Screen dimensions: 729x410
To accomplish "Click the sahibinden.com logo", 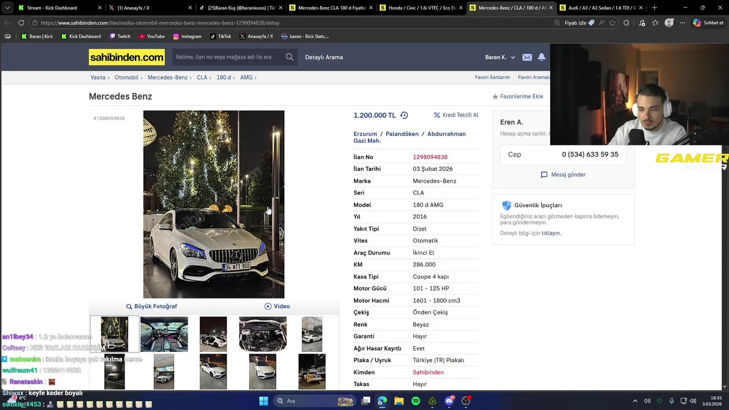I will point(126,57).
